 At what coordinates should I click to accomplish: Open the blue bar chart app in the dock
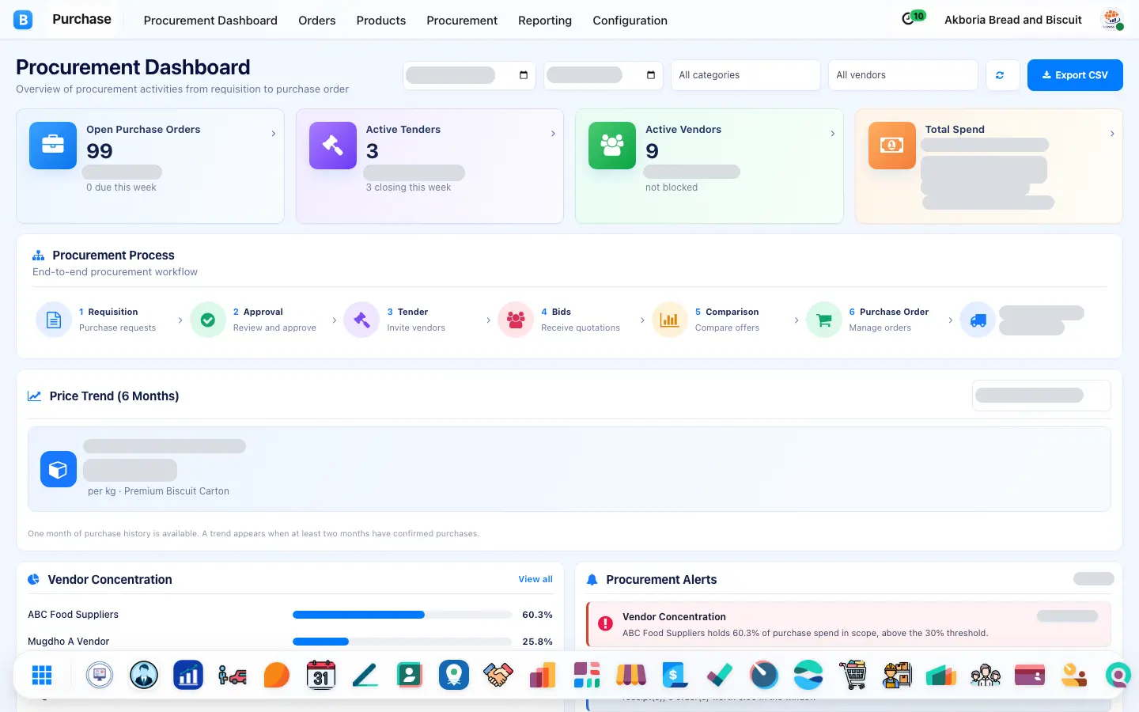[x=188, y=675]
